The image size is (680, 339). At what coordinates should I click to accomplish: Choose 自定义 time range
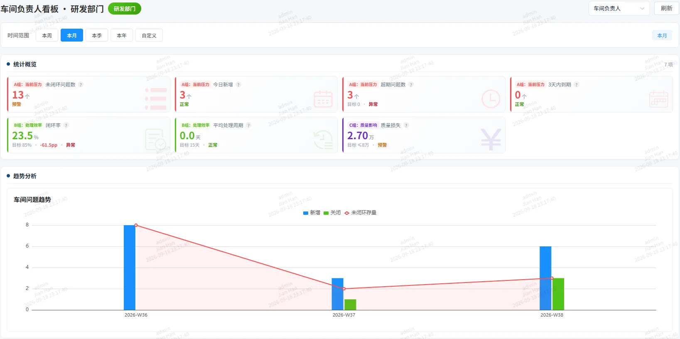pyautogui.click(x=149, y=35)
